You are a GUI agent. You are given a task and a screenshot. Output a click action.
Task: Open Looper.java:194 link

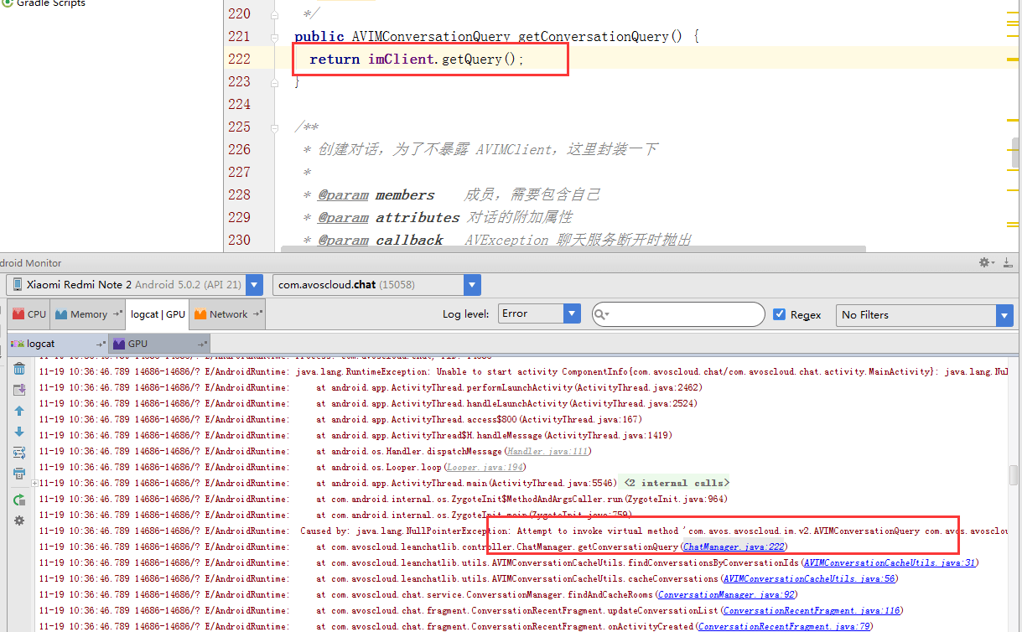485,467
